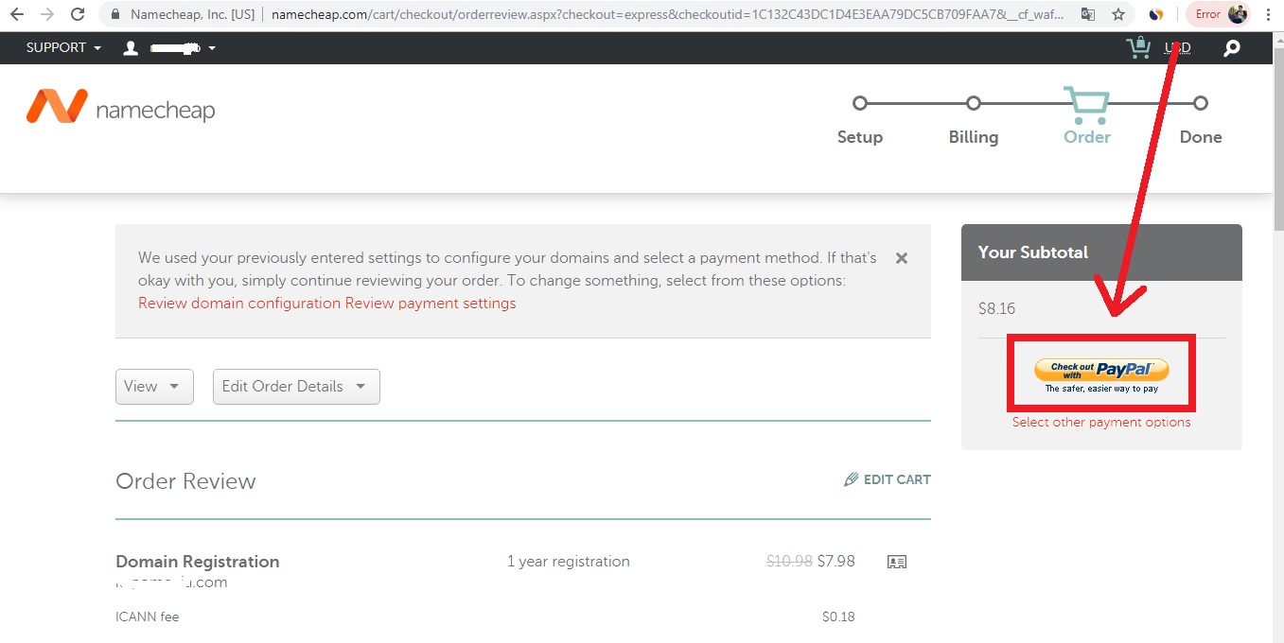This screenshot has width=1284, height=643.
Task: Go back with browser back arrow
Action: [x=17, y=14]
